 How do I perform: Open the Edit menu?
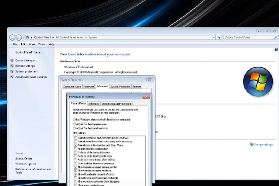click(23, 44)
